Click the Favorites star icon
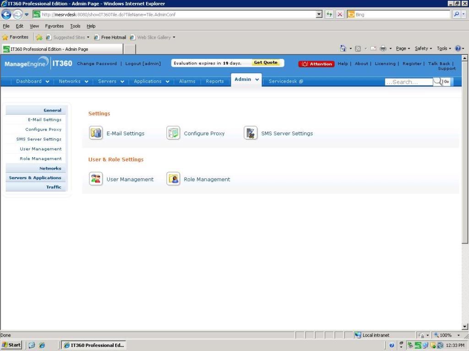 pos(5,37)
